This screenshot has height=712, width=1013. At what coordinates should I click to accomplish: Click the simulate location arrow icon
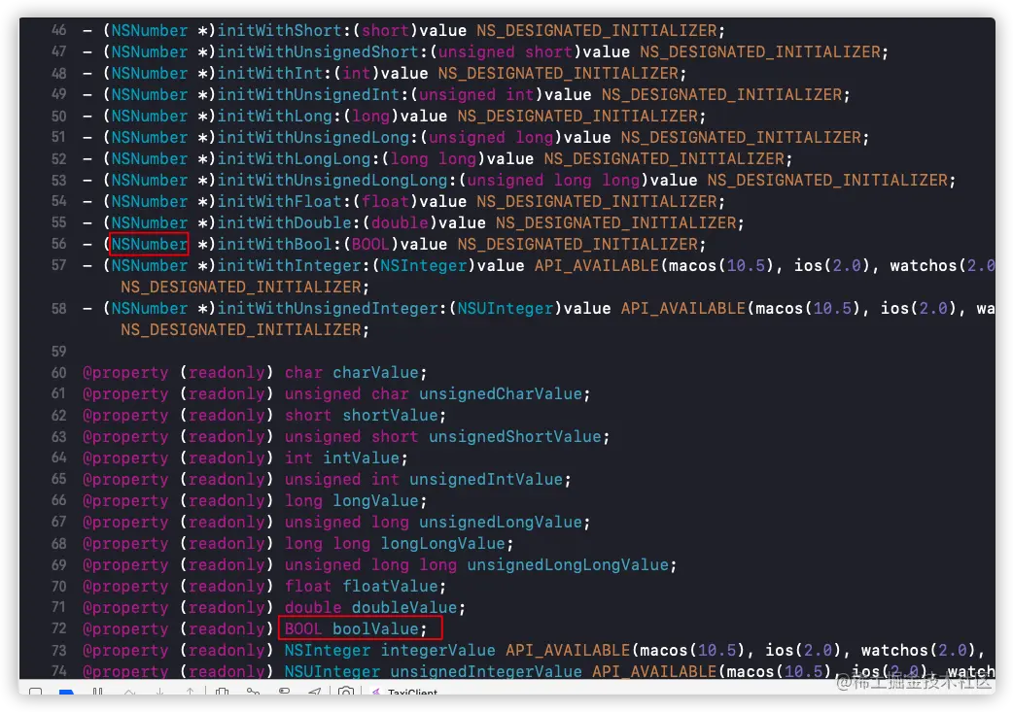315,692
